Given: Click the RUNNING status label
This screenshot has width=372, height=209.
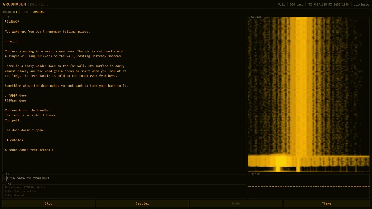Looking at the screenshot, I should 38,12.
